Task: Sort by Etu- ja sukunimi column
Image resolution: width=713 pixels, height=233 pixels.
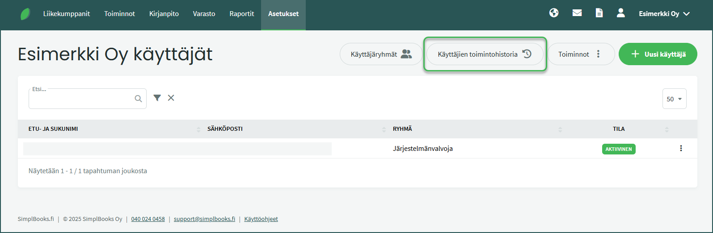Action: 53,129
